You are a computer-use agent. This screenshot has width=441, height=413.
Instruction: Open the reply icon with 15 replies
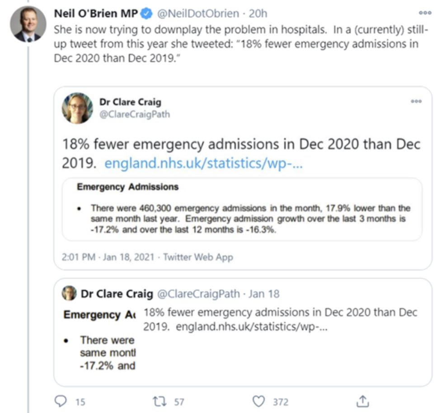click(x=61, y=401)
